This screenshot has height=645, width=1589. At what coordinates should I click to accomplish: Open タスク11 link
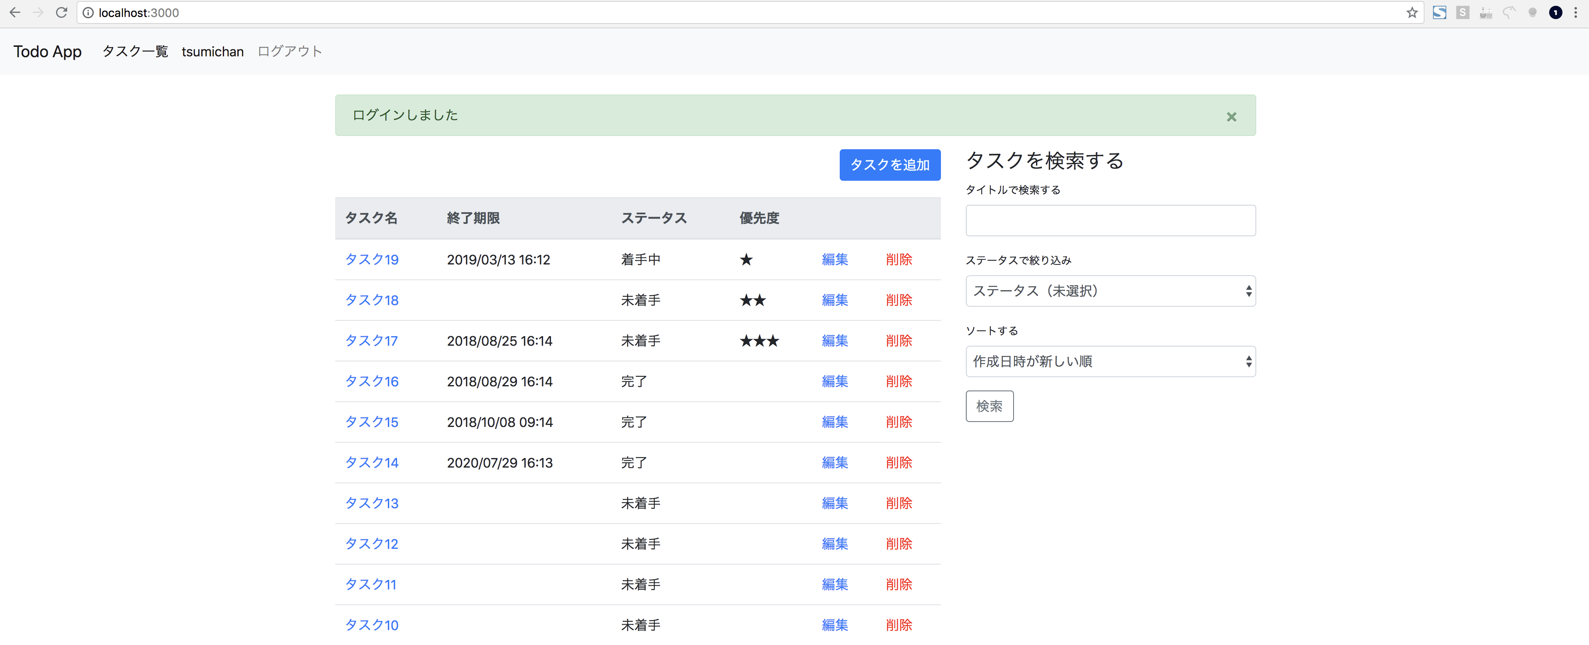tap(371, 584)
